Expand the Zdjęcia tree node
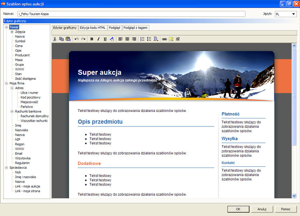The image size is (300, 216). click(12, 32)
